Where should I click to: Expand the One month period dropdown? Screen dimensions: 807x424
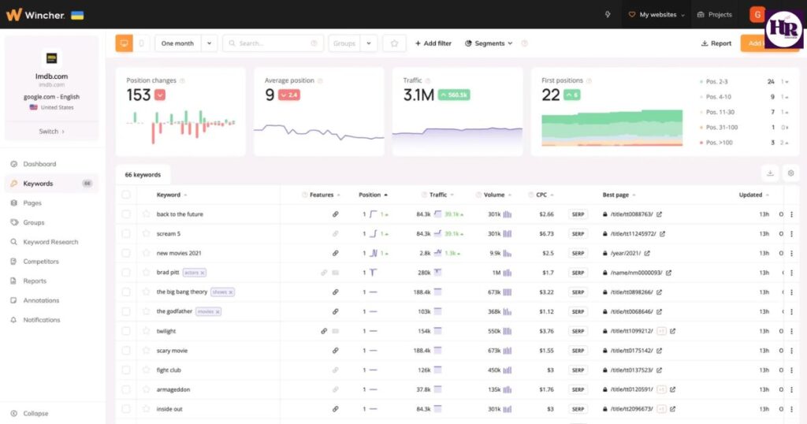[209, 43]
